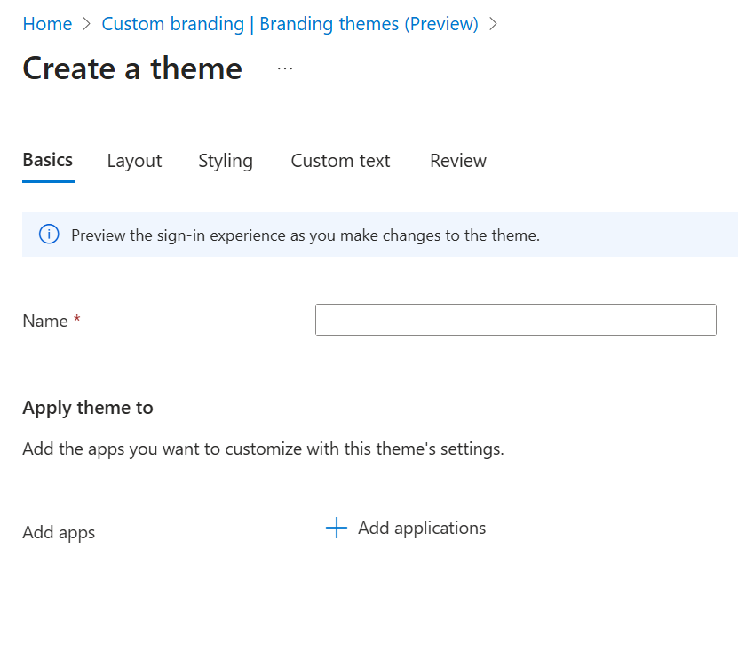Screen dimensions: 738x660
Task: Open Custom branding | Branding themes breadcrumb
Action: (290, 24)
